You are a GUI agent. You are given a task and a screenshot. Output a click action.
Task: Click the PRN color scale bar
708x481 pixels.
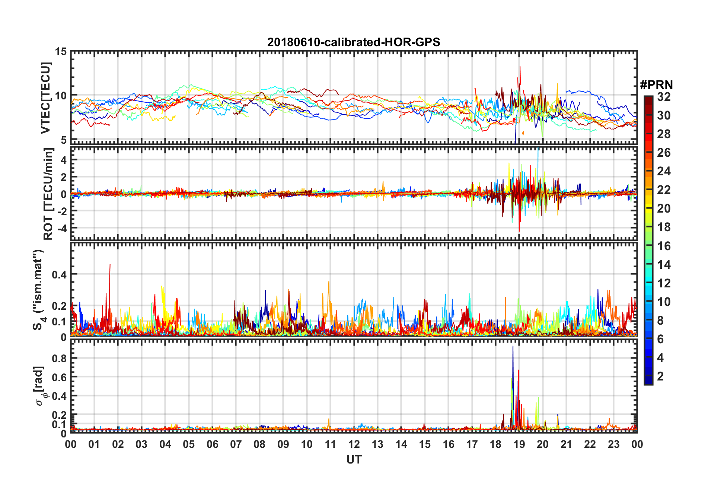click(648, 240)
